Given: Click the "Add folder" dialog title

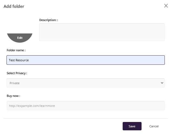Looking at the screenshot, I should click(14, 6).
